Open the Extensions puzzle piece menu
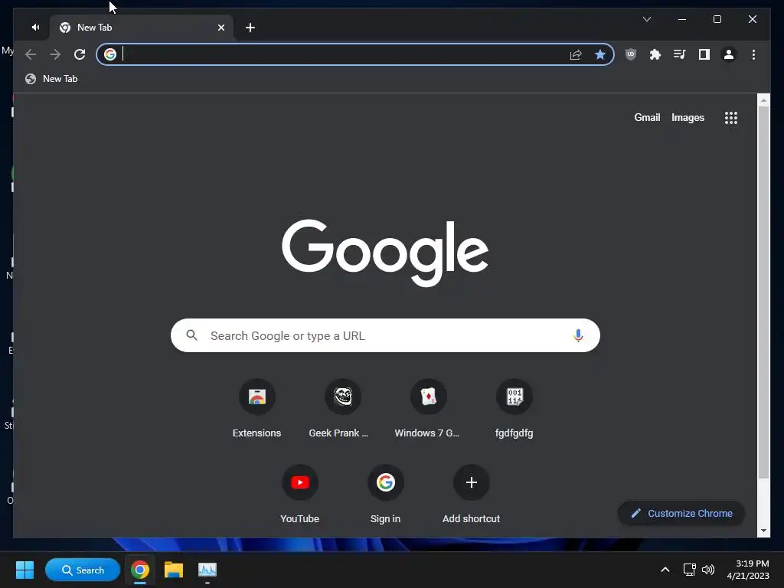 [x=655, y=54]
